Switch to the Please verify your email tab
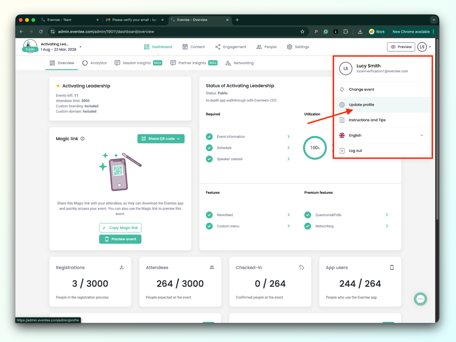The height and width of the screenshot is (342, 456). (135, 20)
